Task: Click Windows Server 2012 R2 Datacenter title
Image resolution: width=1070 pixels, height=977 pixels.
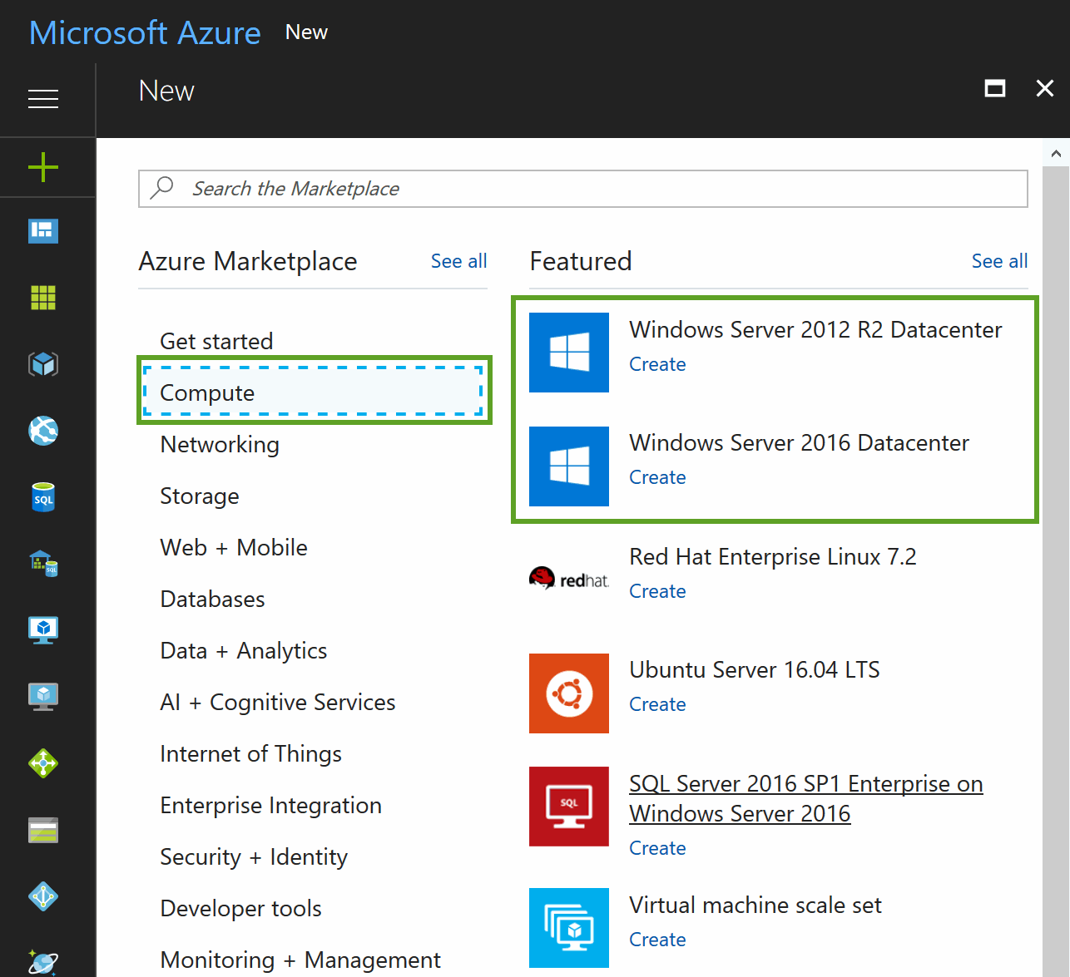Action: 815,329
